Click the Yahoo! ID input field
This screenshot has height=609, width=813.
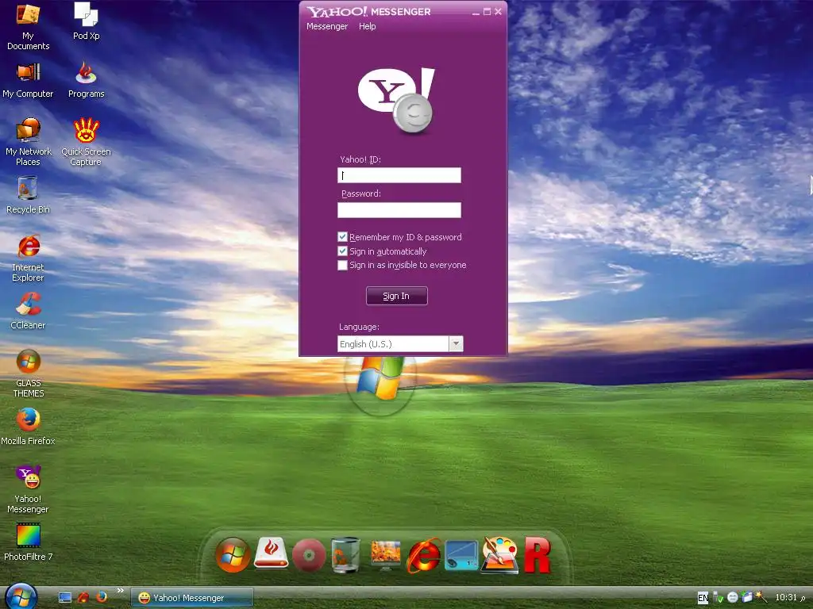coord(399,175)
